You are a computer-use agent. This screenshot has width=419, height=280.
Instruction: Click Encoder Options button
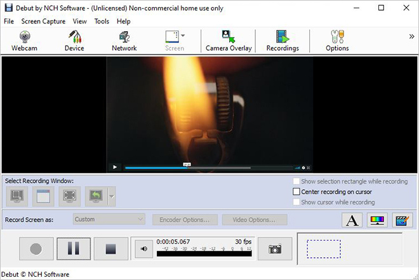pos(185,220)
